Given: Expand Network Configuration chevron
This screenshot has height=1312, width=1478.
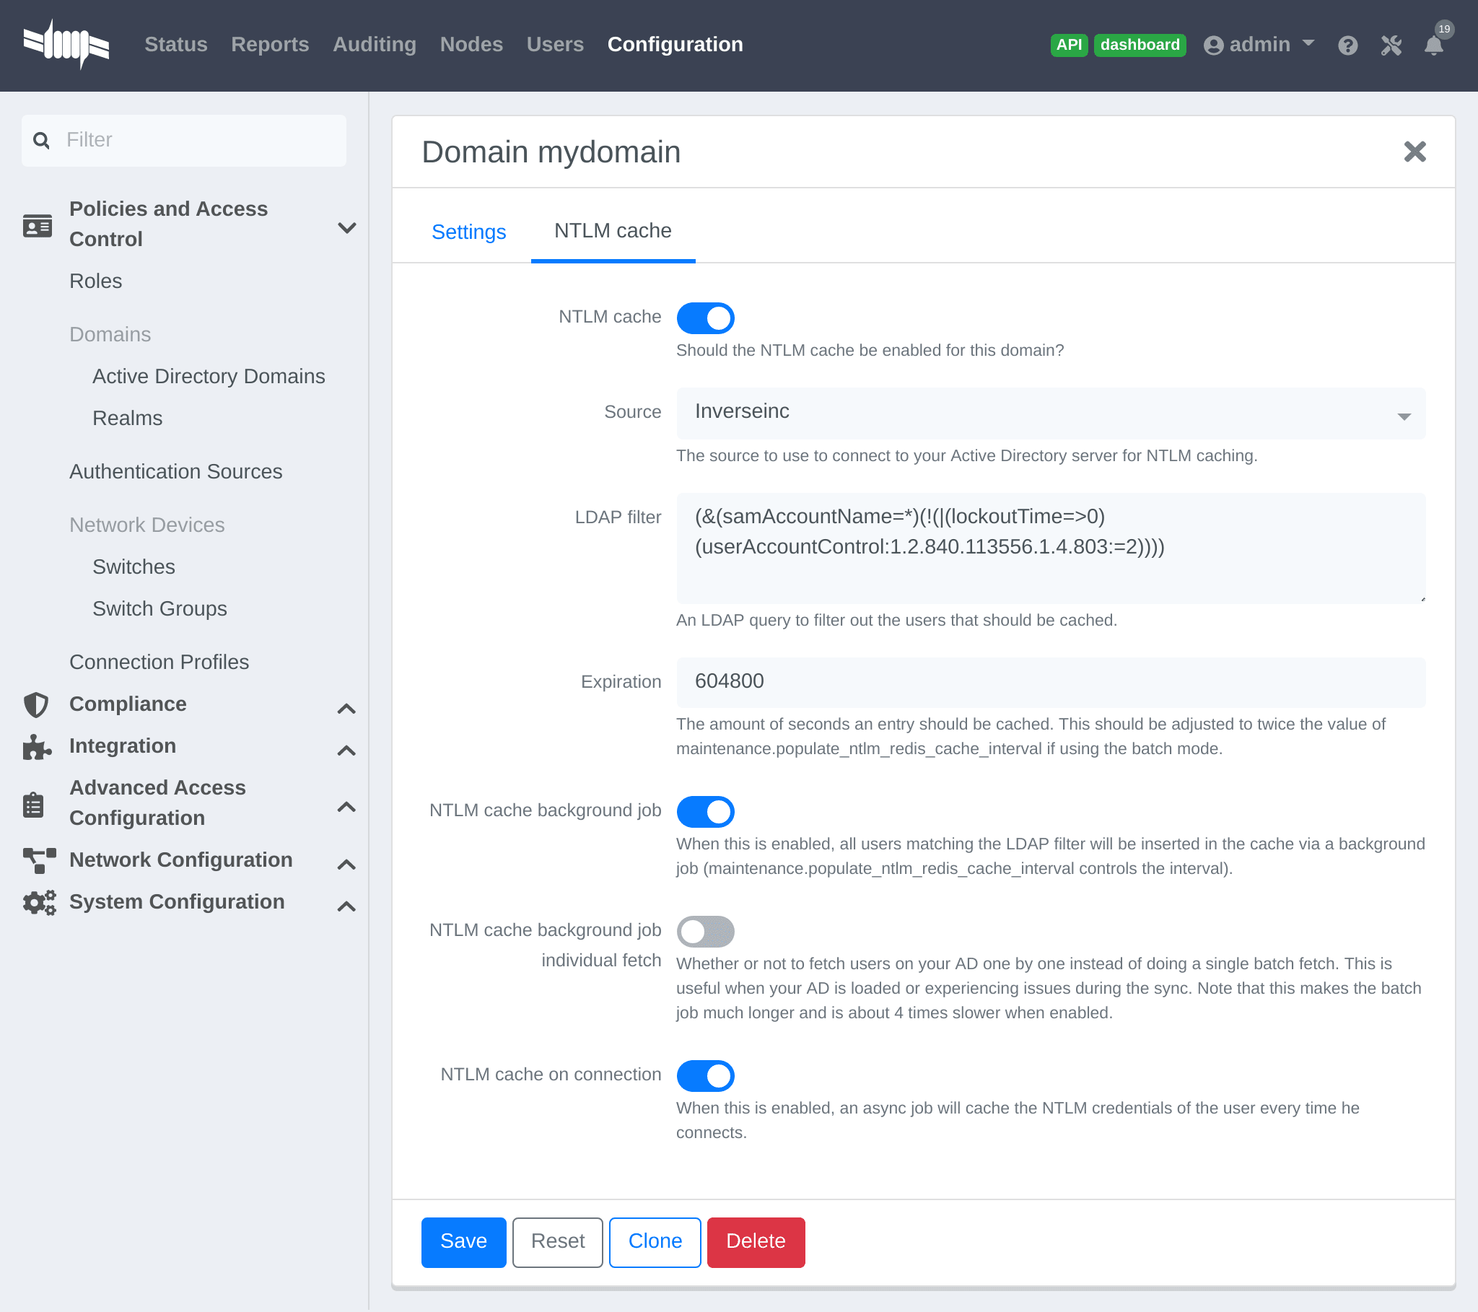Looking at the screenshot, I should (x=346, y=865).
